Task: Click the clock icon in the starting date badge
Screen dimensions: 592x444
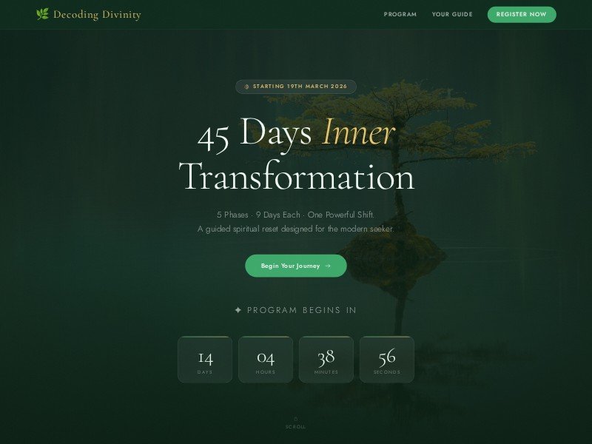Action: pyautogui.click(x=245, y=87)
